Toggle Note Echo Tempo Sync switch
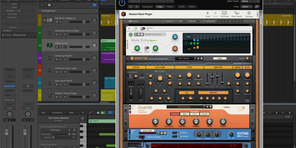This screenshot has width=296, height=148. click(x=147, y=48)
